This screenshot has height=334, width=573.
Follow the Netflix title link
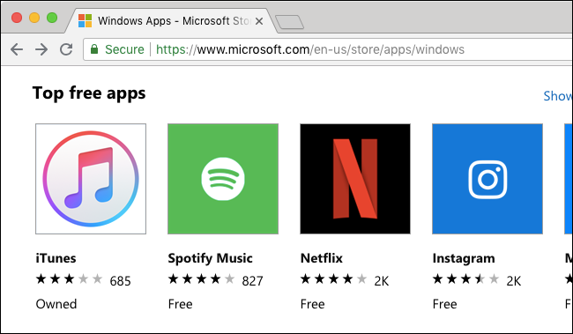tap(322, 258)
